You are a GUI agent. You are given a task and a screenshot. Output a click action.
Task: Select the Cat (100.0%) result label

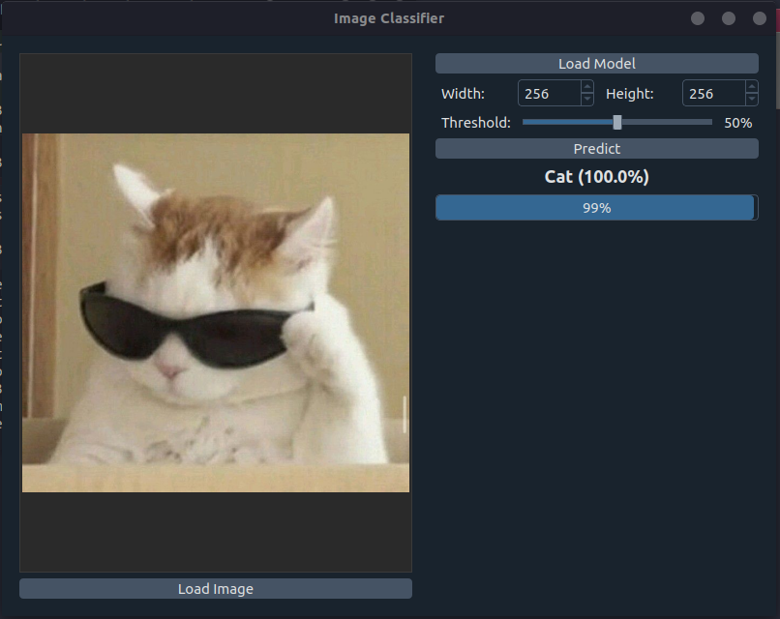click(596, 177)
